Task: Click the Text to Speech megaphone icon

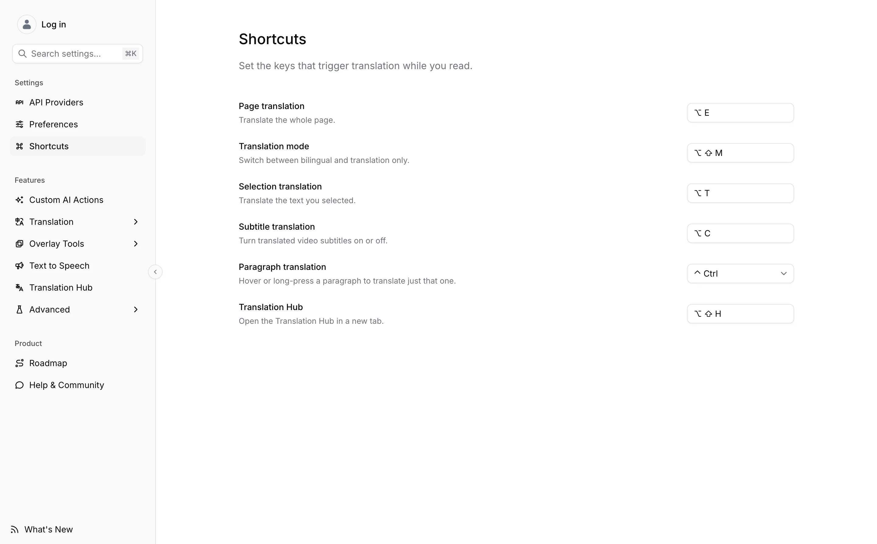Action: click(x=19, y=266)
